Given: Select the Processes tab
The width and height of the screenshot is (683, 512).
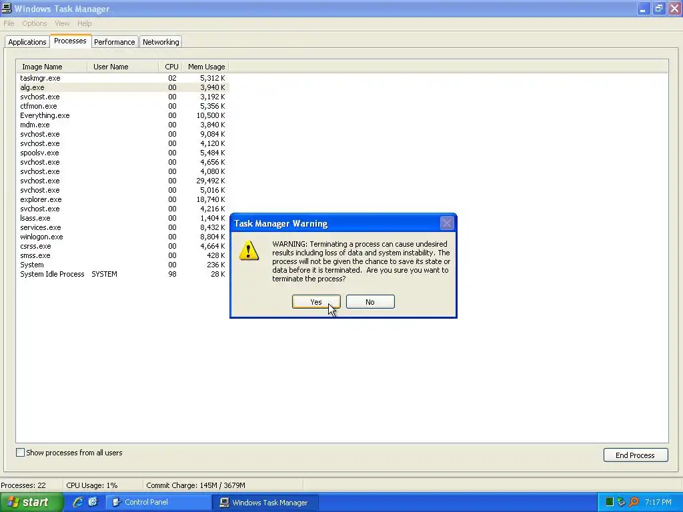Looking at the screenshot, I should (70, 41).
